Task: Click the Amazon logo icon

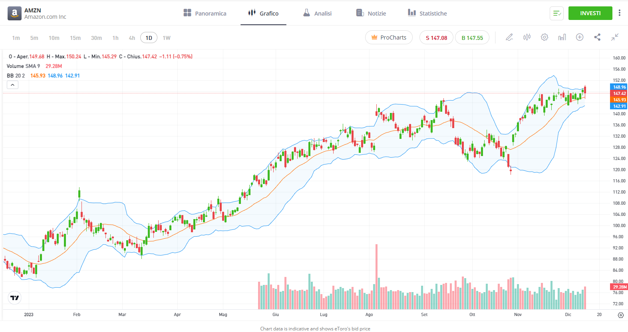Action: [14, 14]
